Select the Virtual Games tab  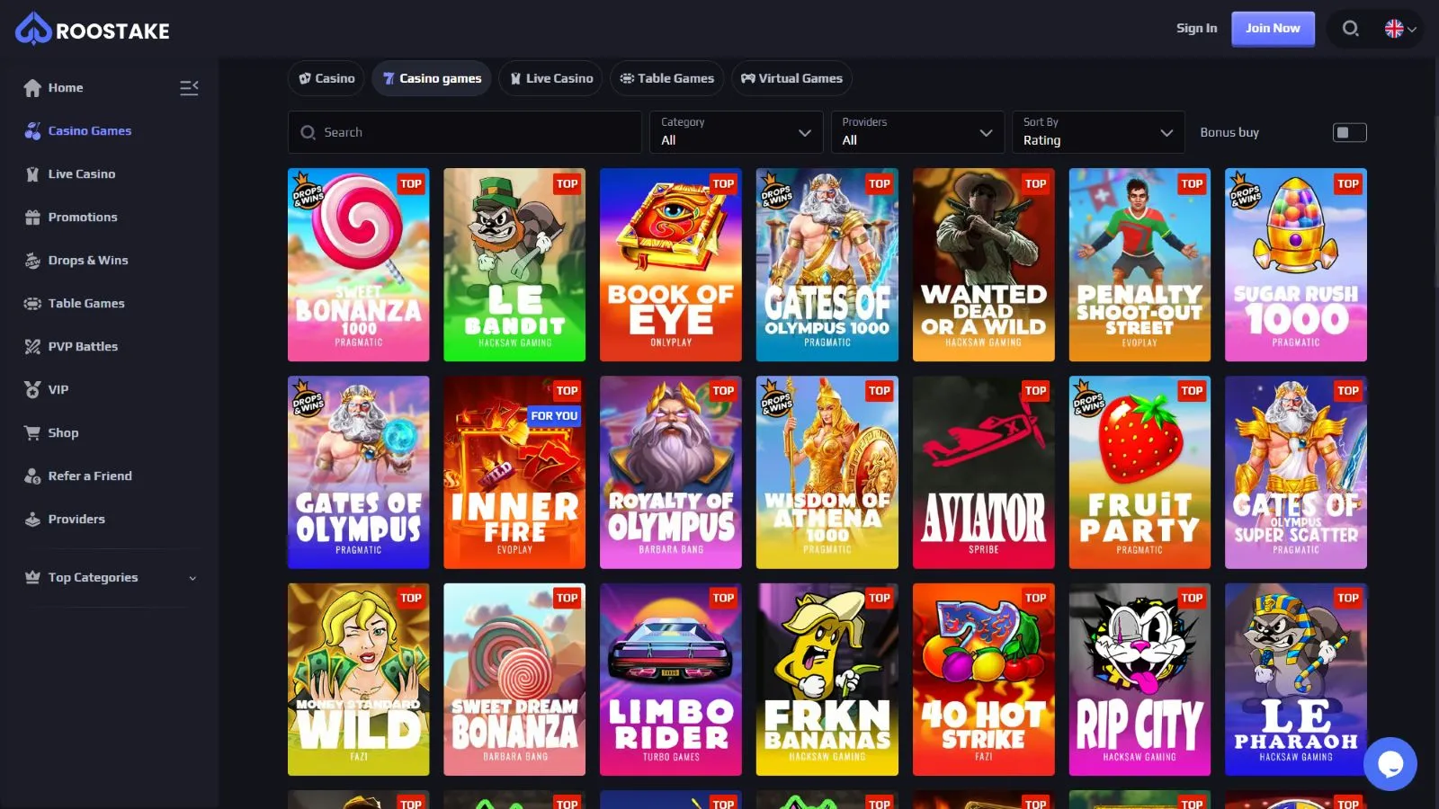791,79
